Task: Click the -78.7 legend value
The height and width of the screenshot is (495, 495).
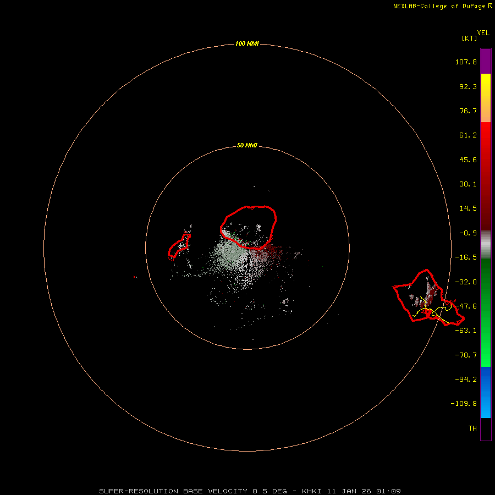Action: 466,355
